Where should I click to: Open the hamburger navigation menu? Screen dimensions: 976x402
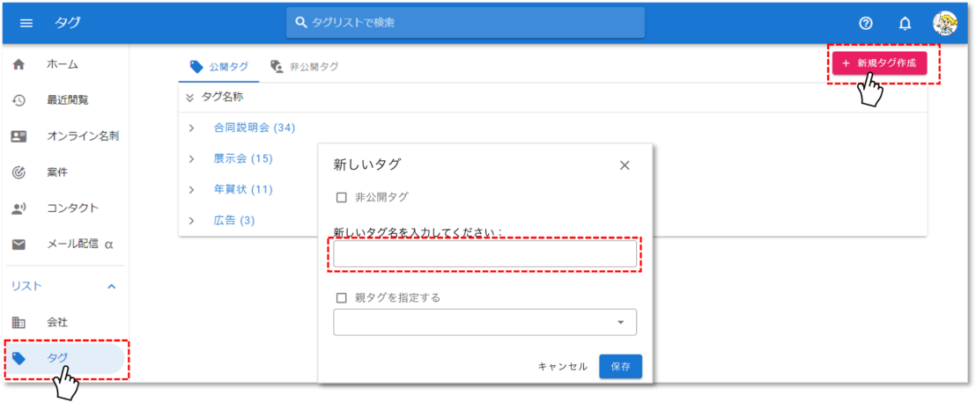tap(26, 24)
